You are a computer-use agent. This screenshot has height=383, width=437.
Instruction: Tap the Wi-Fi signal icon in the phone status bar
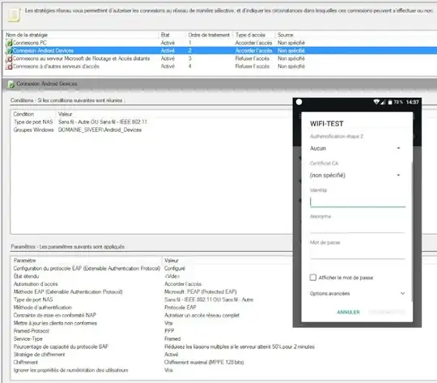point(376,102)
